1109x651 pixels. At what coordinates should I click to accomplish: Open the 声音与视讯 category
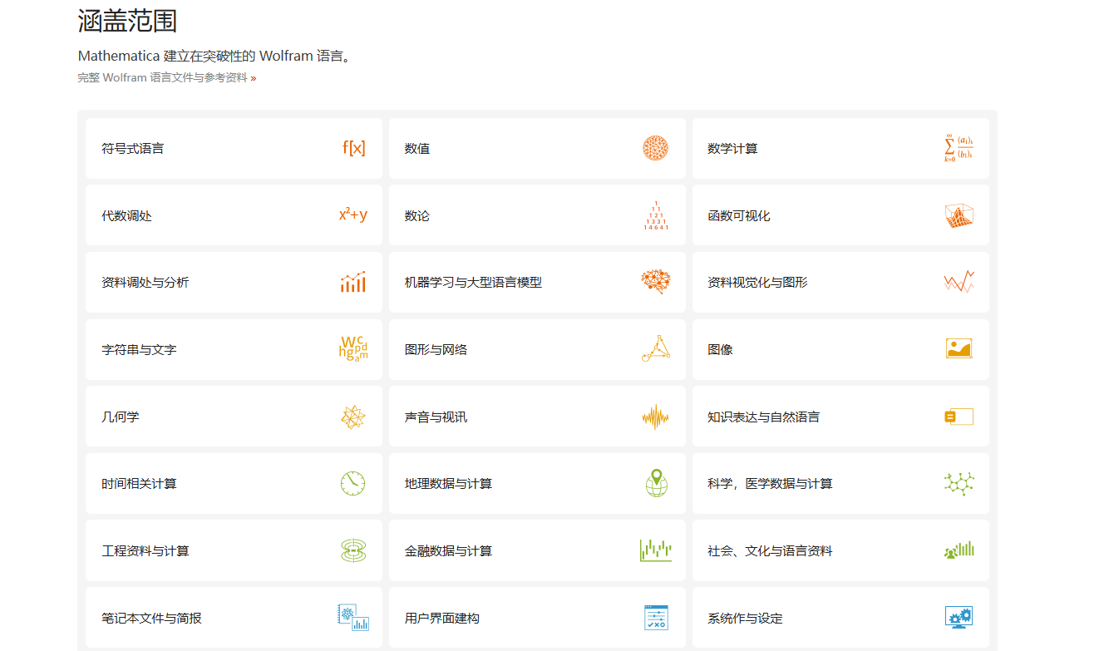pos(537,417)
